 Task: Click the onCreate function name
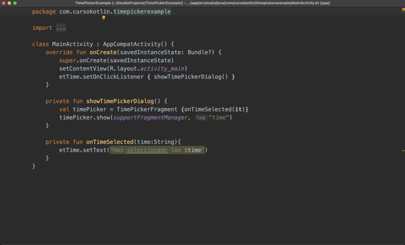[103, 52]
